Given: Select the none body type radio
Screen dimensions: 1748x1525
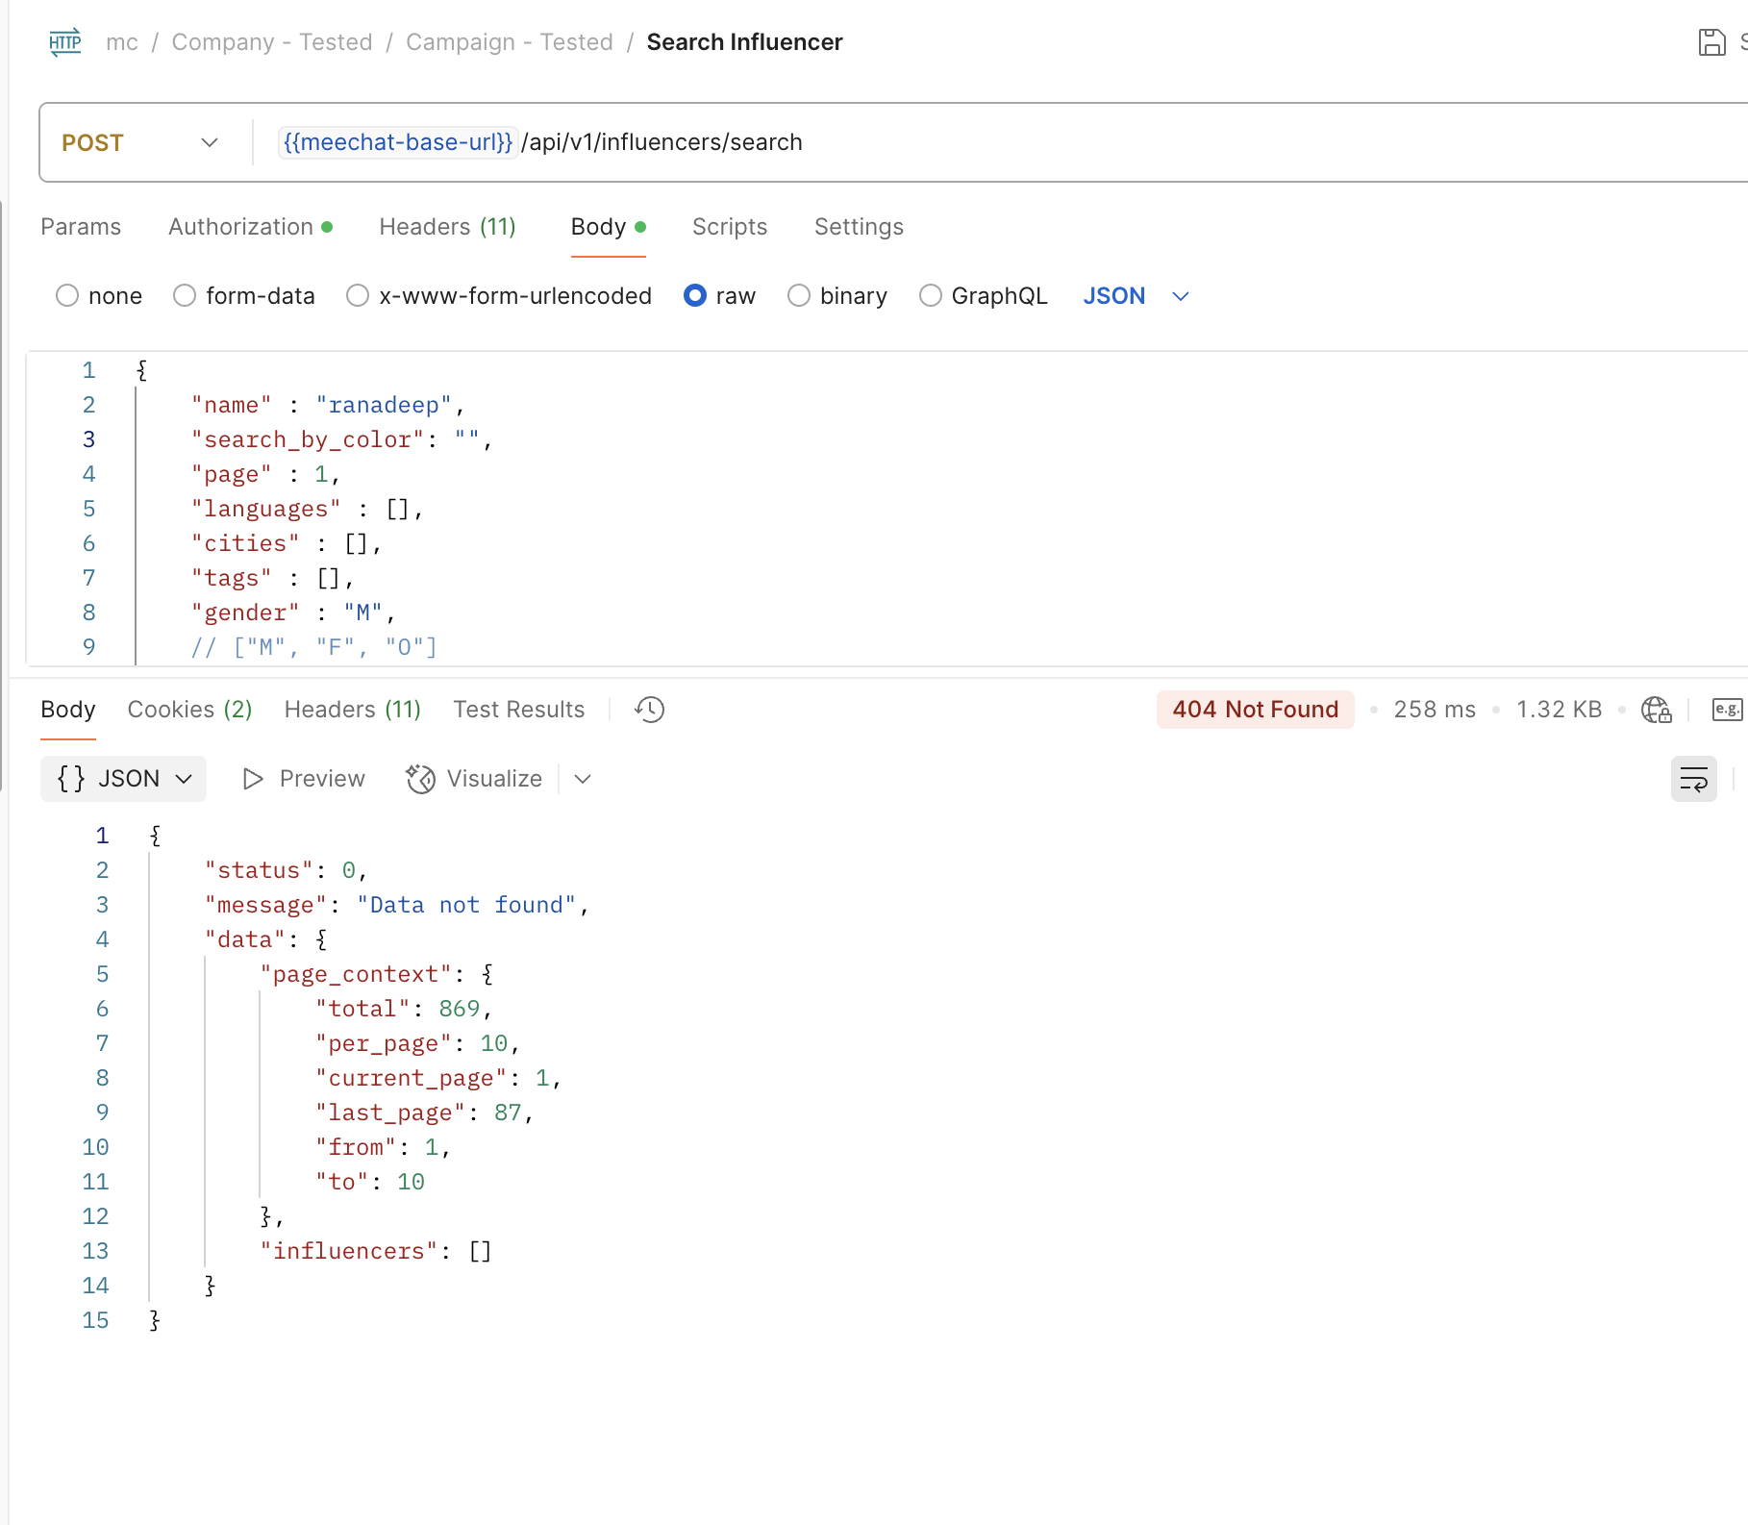Looking at the screenshot, I should pos(67,296).
